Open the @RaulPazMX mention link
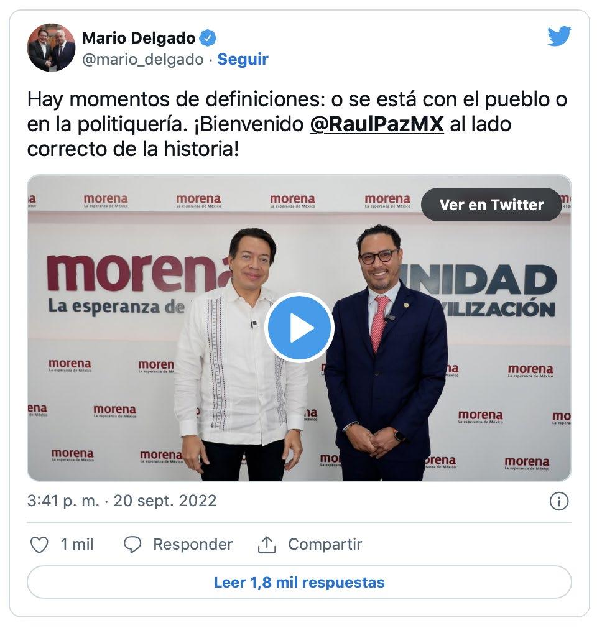Screen dimensions: 602x628 pyautogui.click(x=376, y=124)
